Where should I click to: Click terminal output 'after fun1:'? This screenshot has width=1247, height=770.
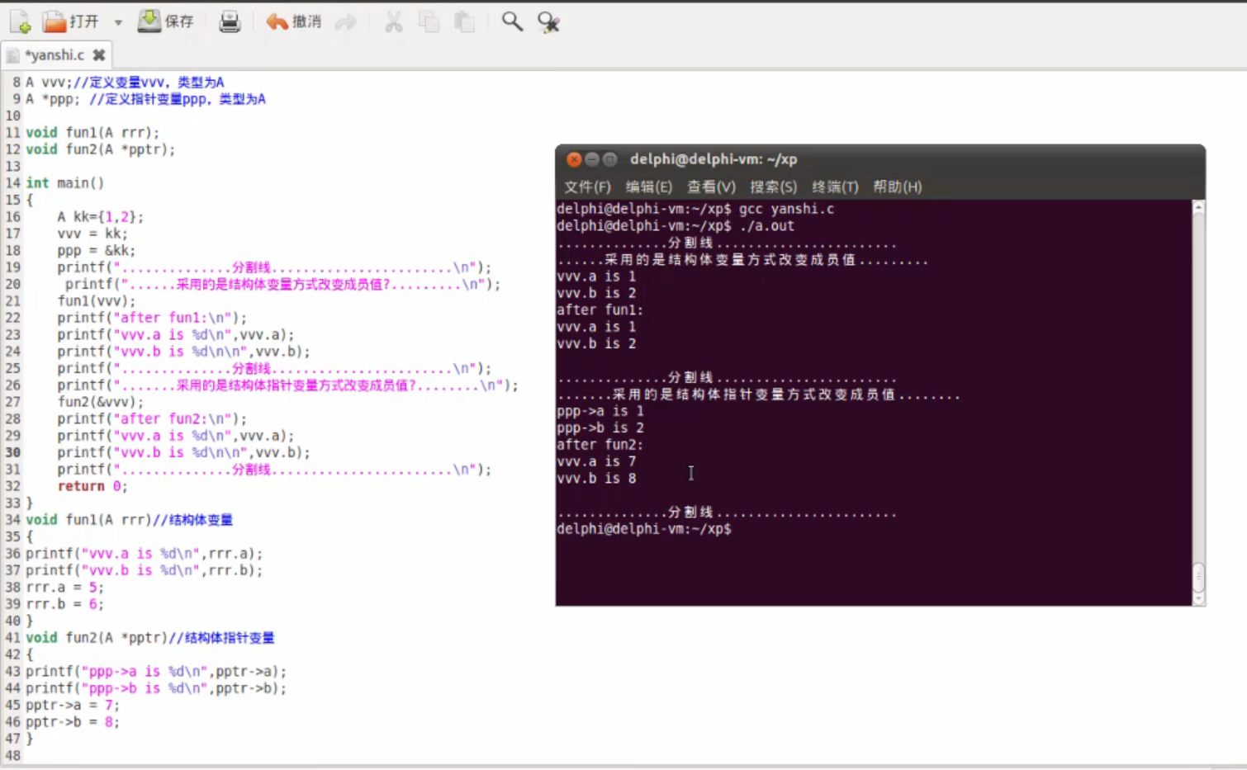coord(600,310)
